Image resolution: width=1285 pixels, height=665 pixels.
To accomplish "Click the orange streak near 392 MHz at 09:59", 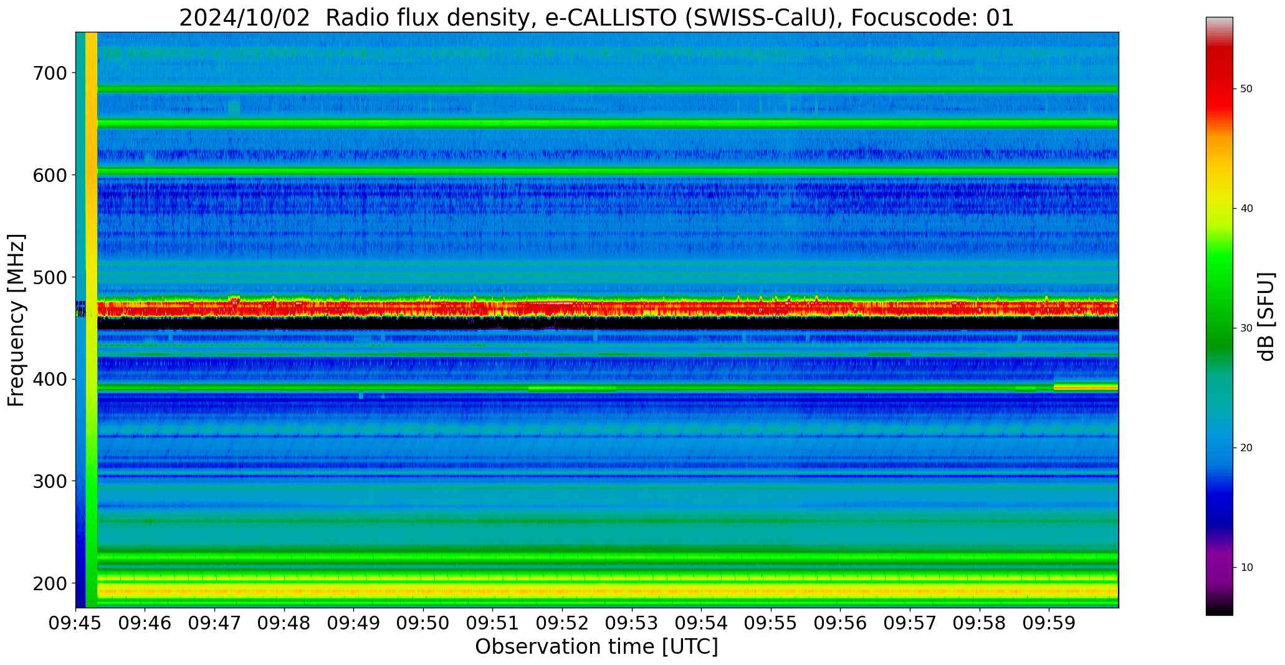I will point(1086,387).
